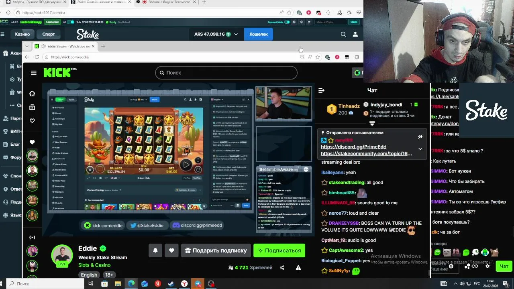
Task: Select the Eddie Stream browser tab
Action: coord(64,46)
